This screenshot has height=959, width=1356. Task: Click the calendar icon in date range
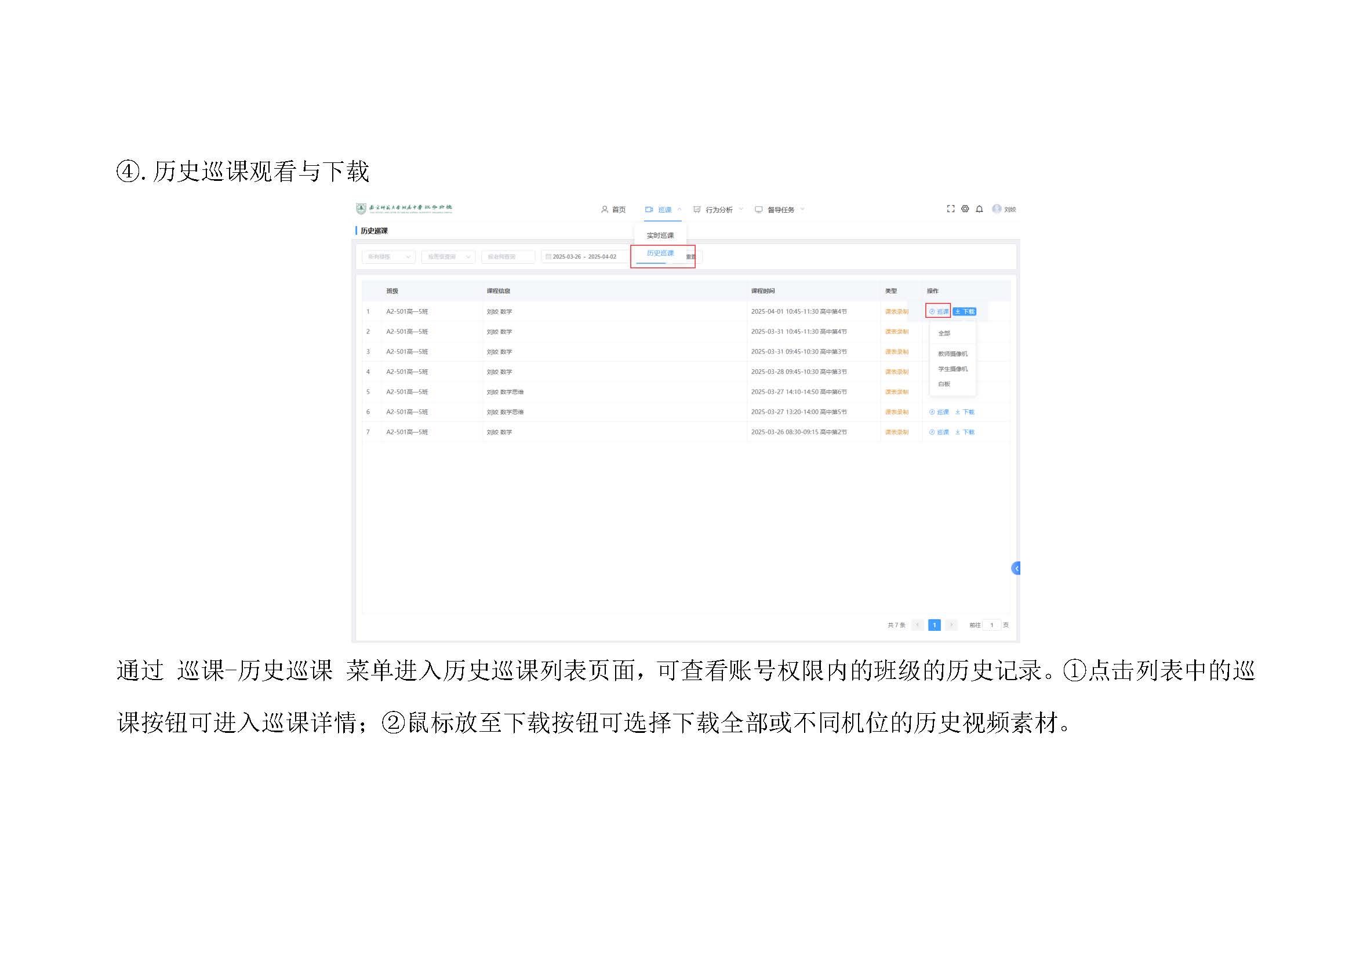[x=548, y=257]
